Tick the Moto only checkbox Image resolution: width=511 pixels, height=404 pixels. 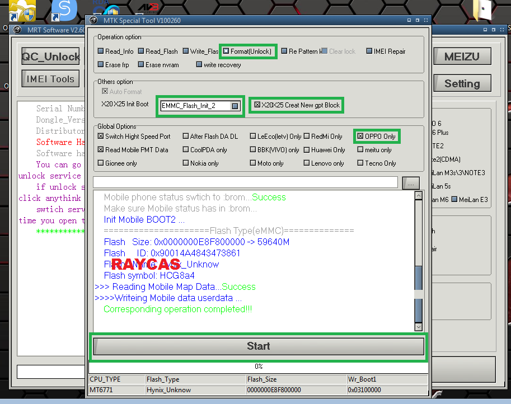pyautogui.click(x=253, y=163)
